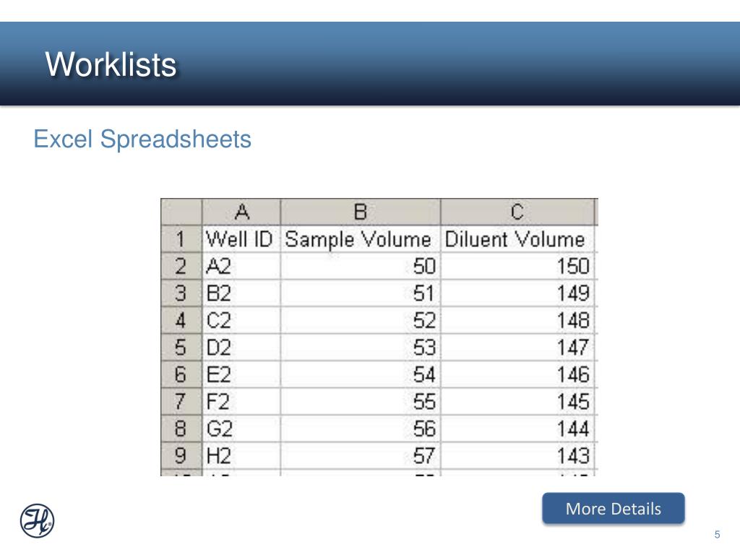Click the select-all corner of spreadsheet
The width and height of the screenshot is (740, 555).
point(181,212)
